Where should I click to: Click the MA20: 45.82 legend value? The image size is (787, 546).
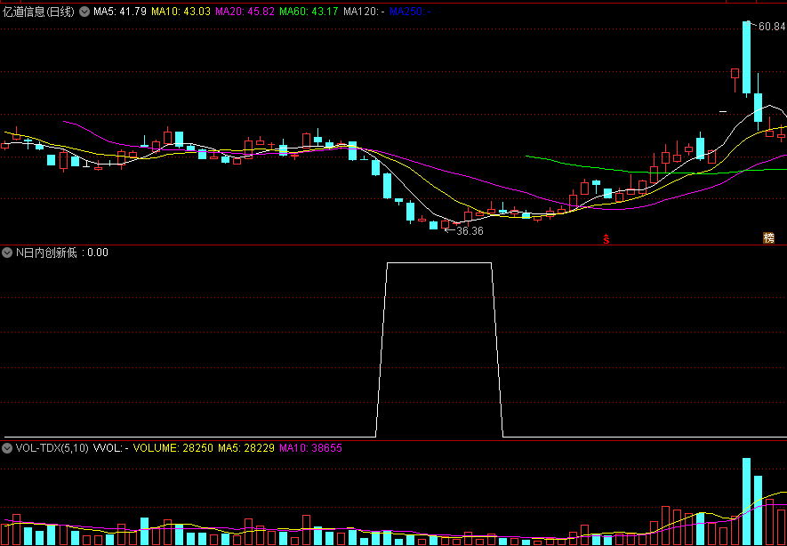[245, 11]
